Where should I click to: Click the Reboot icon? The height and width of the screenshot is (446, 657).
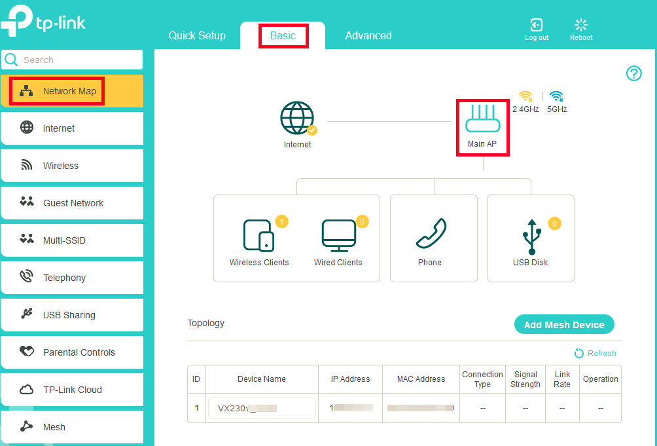[x=580, y=25]
